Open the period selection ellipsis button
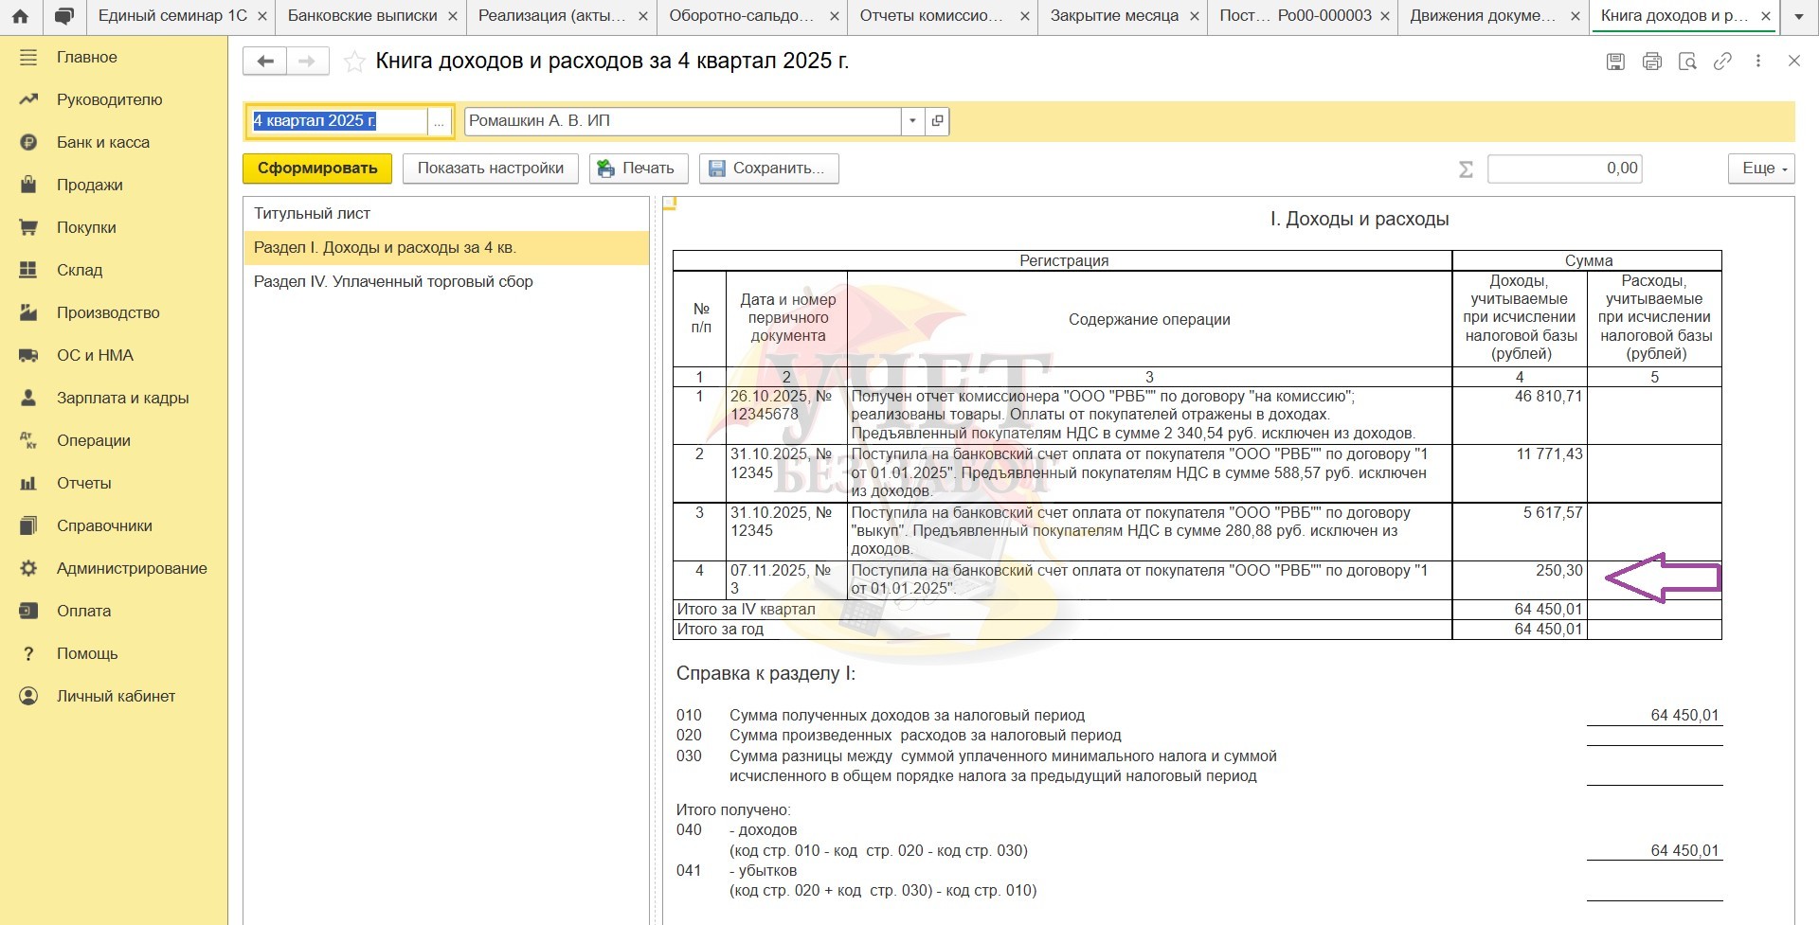The image size is (1819, 925). coord(439,122)
